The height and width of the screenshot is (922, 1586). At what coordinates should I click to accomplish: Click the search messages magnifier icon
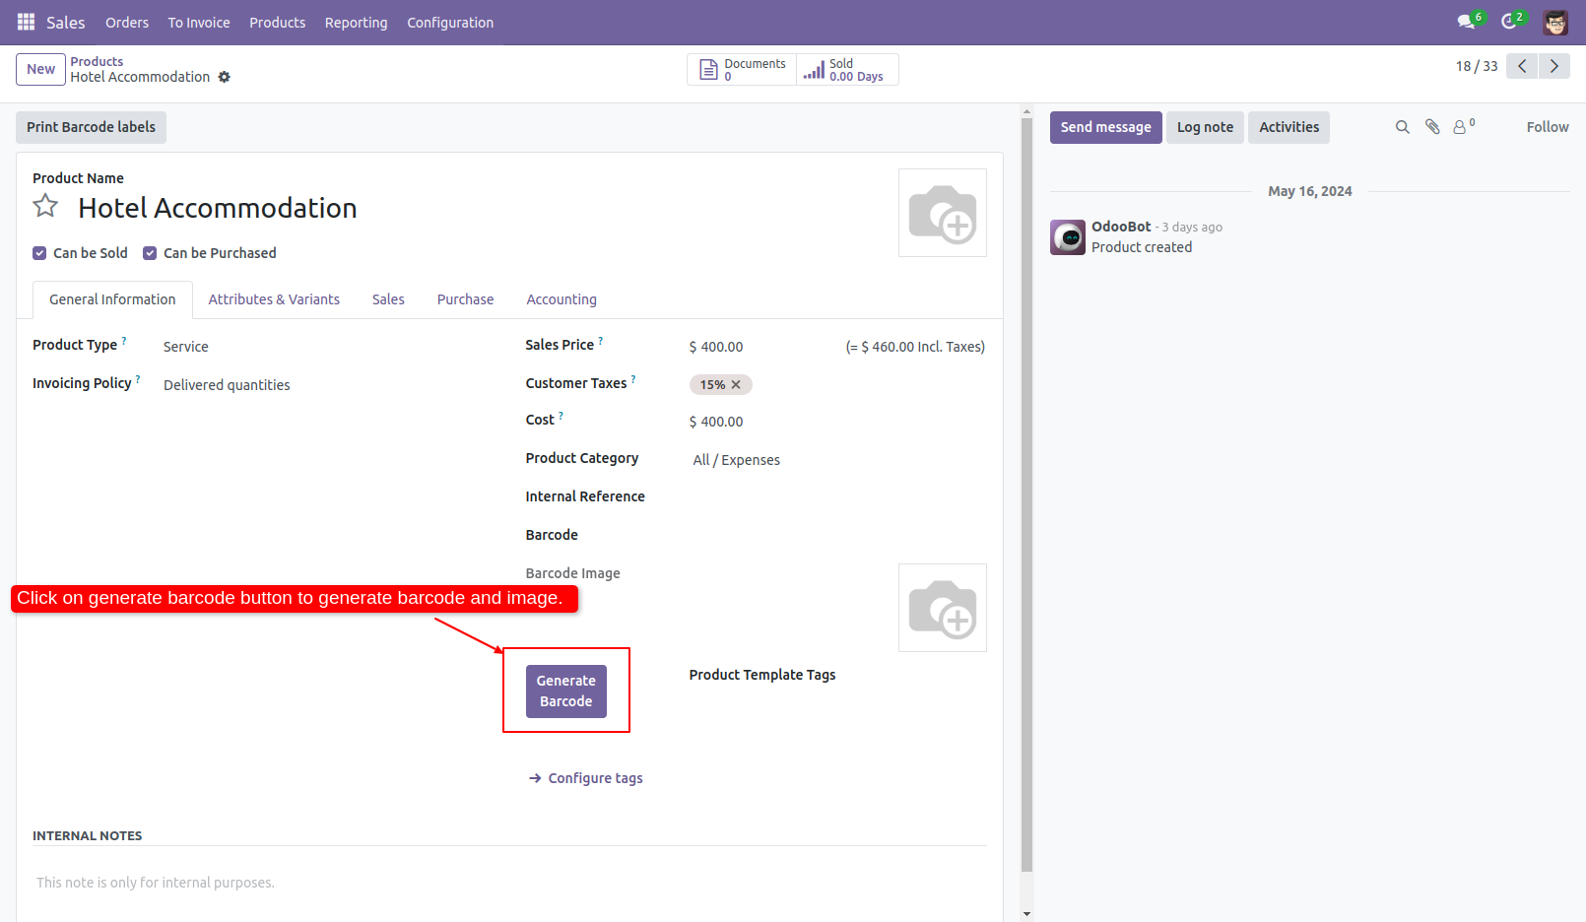coord(1402,127)
